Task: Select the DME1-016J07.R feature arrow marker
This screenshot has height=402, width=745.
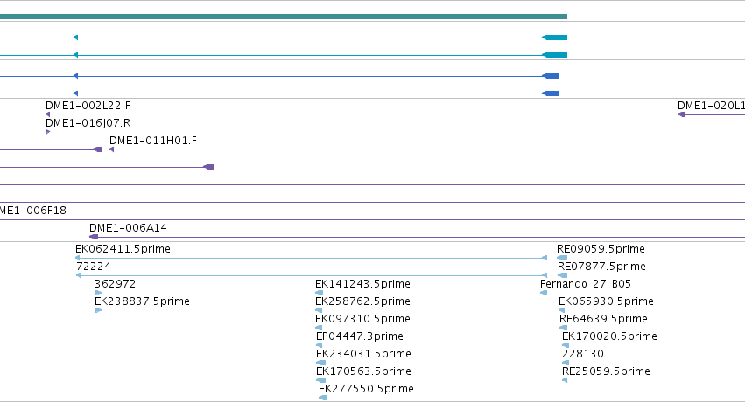Action: (47, 132)
